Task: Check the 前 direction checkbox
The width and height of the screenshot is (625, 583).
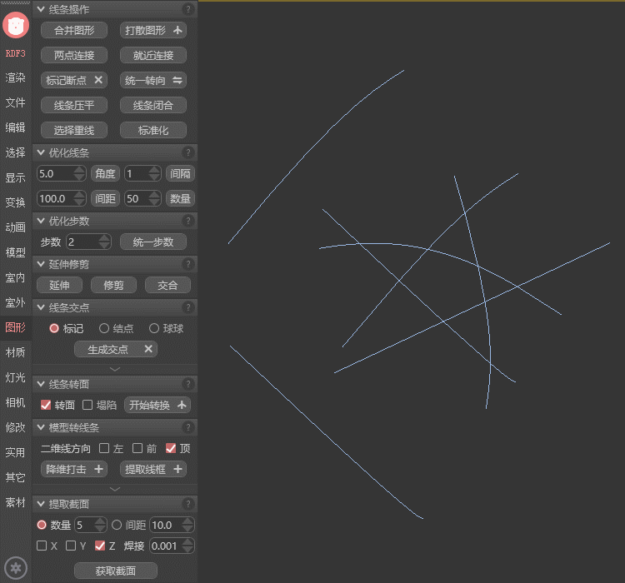Action: point(137,448)
